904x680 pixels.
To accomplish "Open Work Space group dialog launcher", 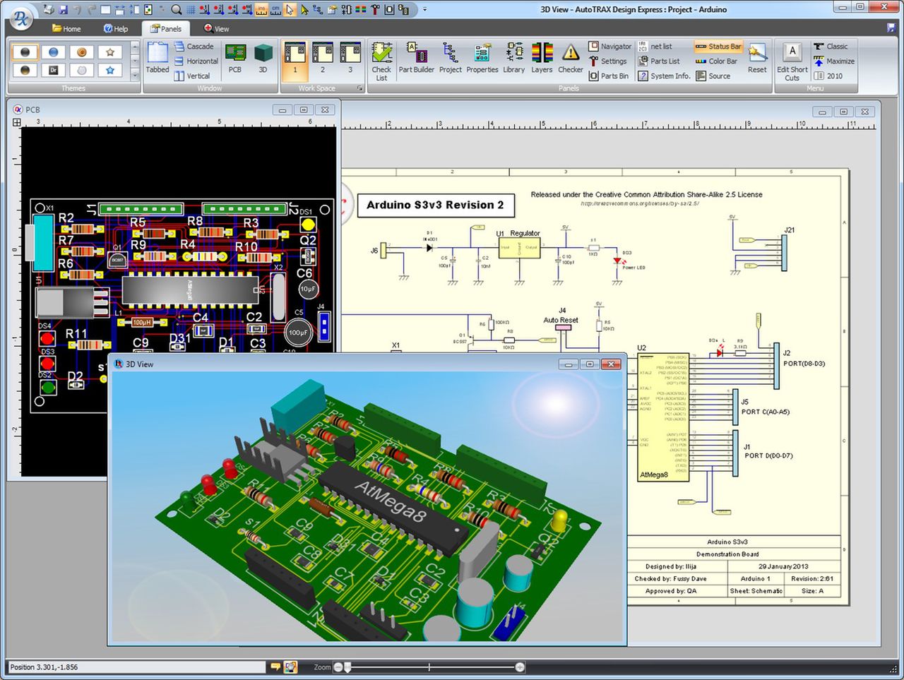I will point(359,88).
